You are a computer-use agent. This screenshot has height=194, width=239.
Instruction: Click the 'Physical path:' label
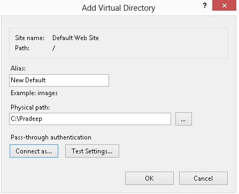pos(30,107)
